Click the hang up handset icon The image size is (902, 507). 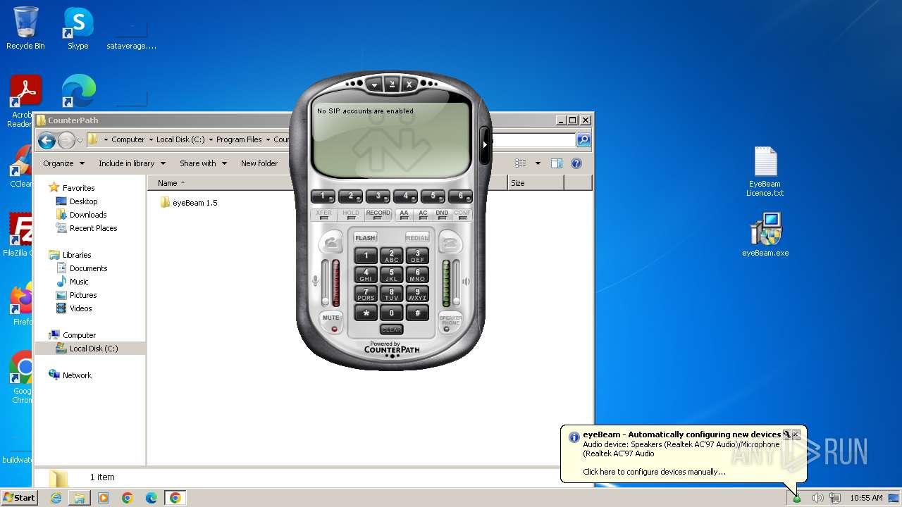[450, 243]
